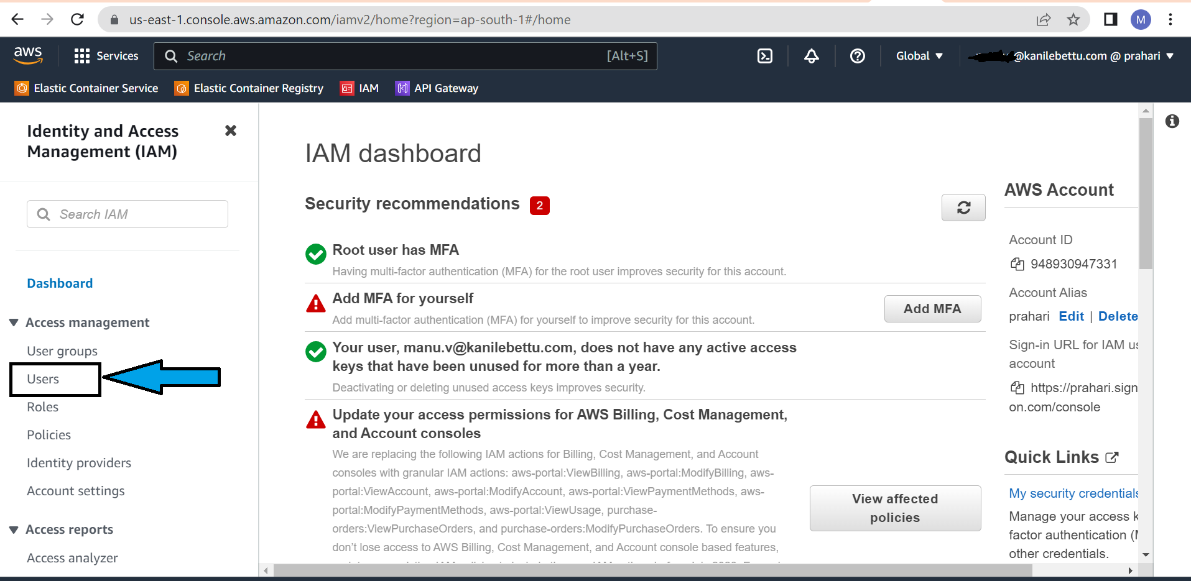Screen dimensions: 1191x581
Task: Click the info icon at right edge
Action: (1172, 121)
